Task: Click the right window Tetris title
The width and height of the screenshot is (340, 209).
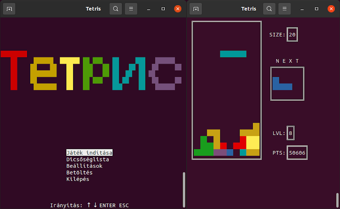Action: tap(249, 9)
